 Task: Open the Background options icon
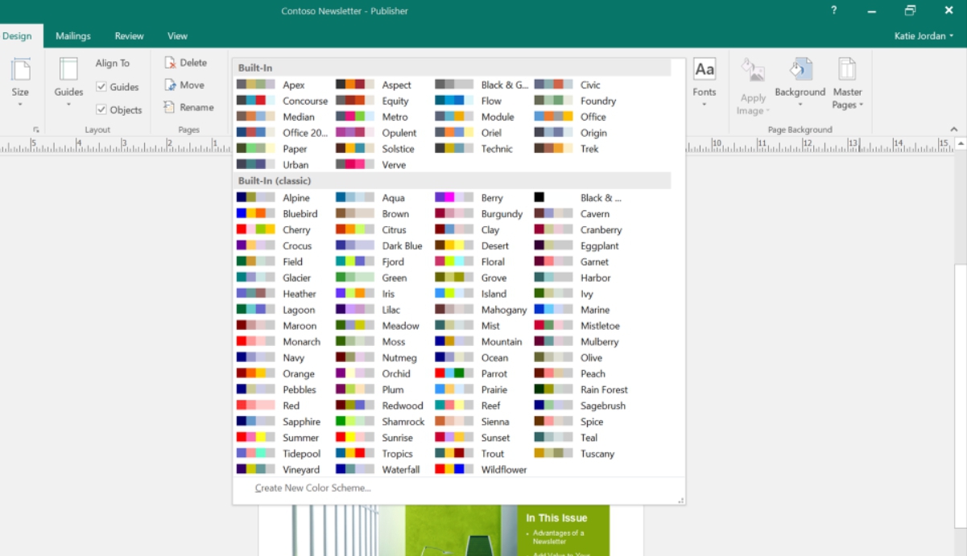pyautogui.click(x=800, y=71)
